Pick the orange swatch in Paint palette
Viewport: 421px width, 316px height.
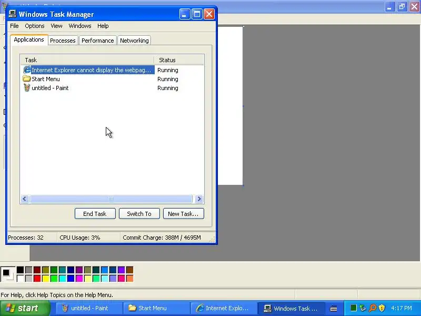(x=129, y=279)
